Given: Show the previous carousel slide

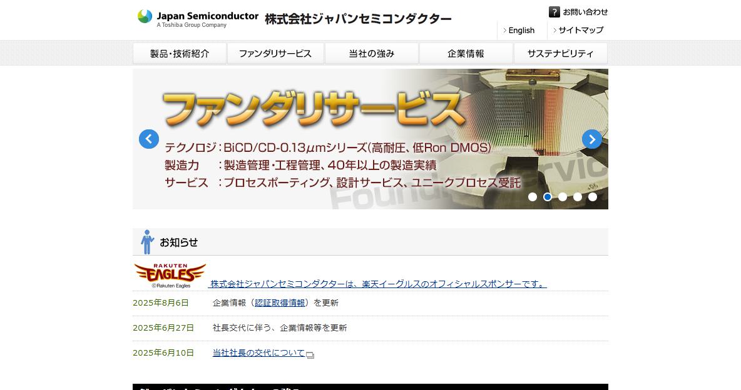Looking at the screenshot, I should [149, 139].
